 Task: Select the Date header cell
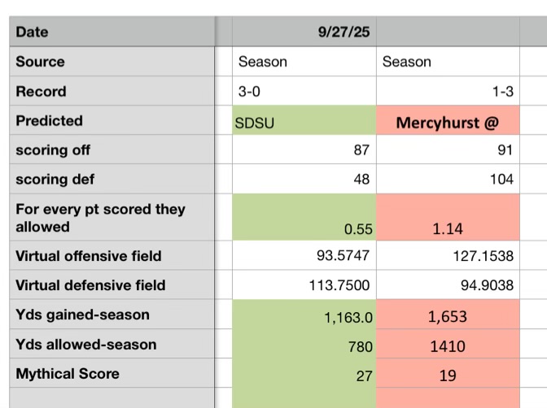[112, 33]
